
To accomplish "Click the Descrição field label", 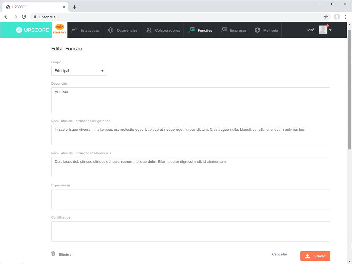I will point(59,83).
